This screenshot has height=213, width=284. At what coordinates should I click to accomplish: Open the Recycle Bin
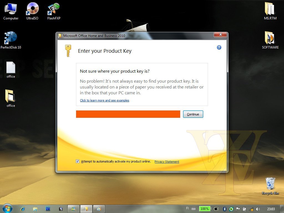tap(270, 184)
